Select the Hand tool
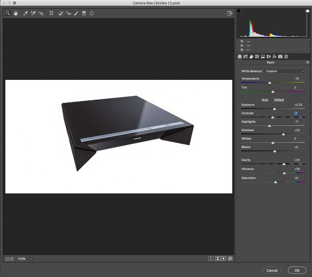This screenshot has height=277, width=312. 16,13
